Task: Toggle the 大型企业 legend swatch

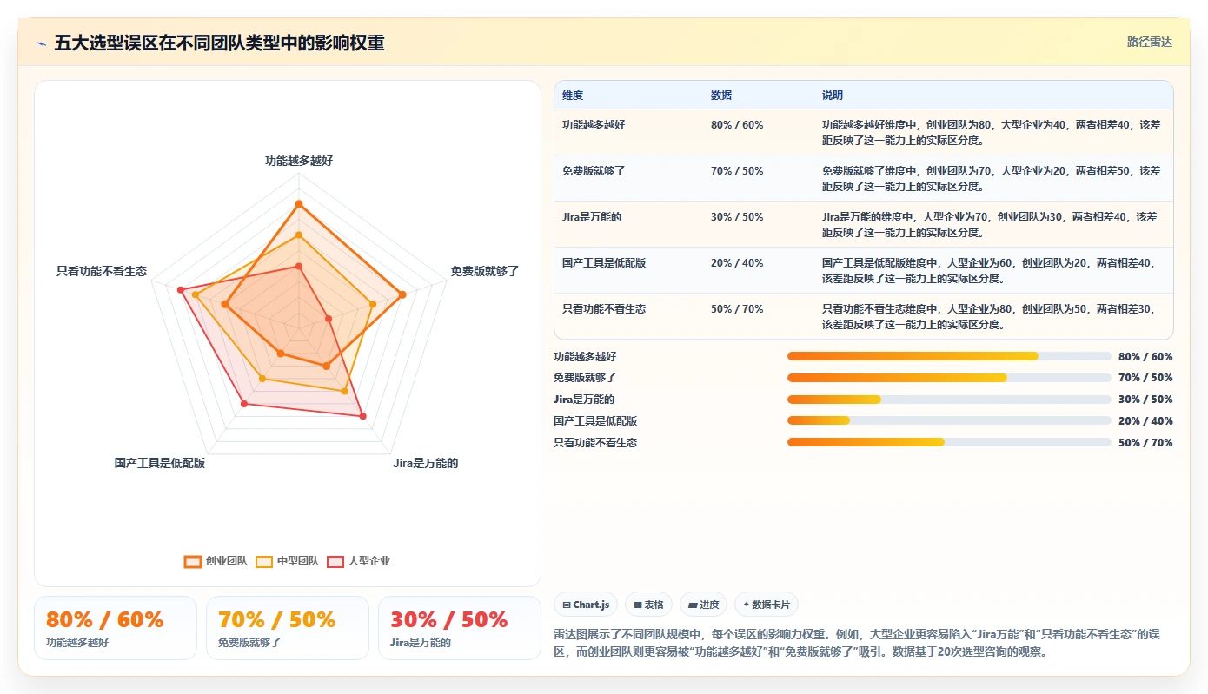Action: click(335, 562)
